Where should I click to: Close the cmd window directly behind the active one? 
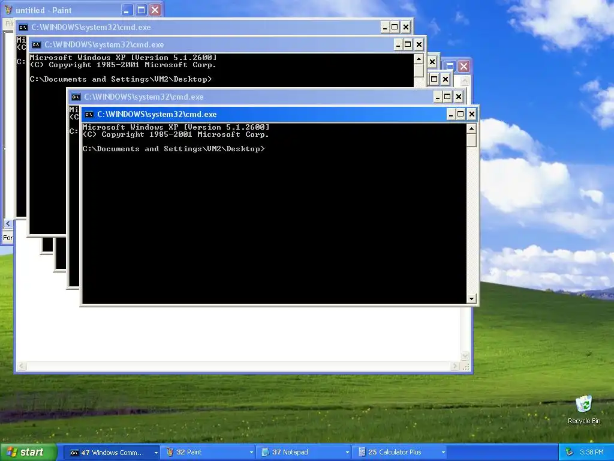458,97
